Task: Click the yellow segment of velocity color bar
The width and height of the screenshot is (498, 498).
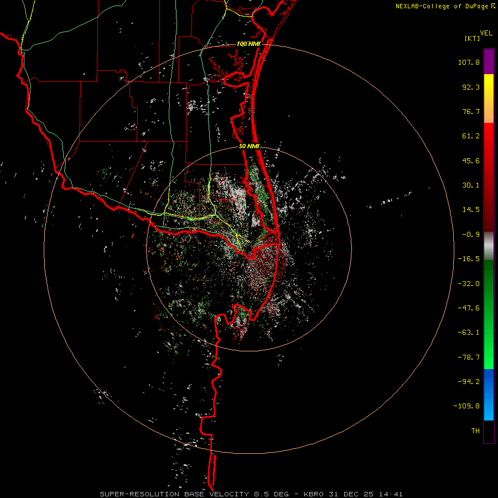Action: click(489, 98)
